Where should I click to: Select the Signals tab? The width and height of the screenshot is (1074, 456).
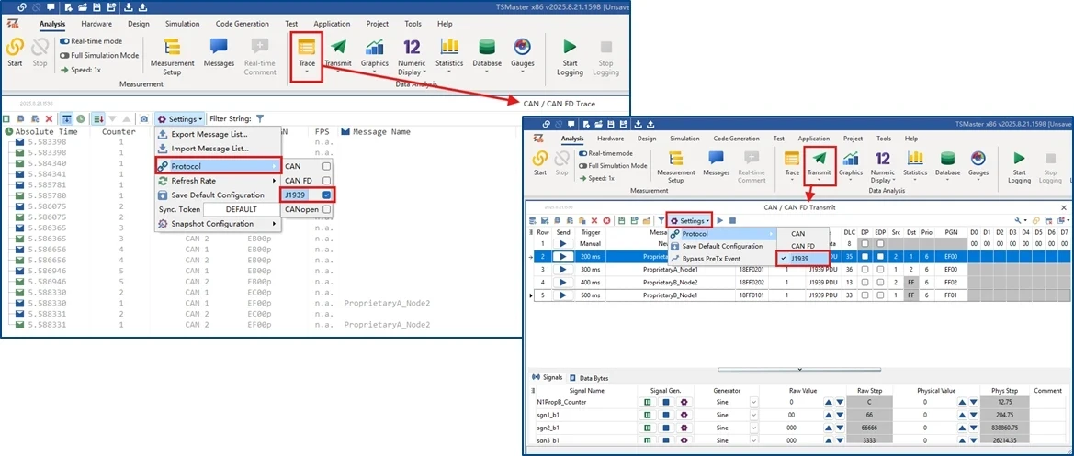tap(548, 377)
